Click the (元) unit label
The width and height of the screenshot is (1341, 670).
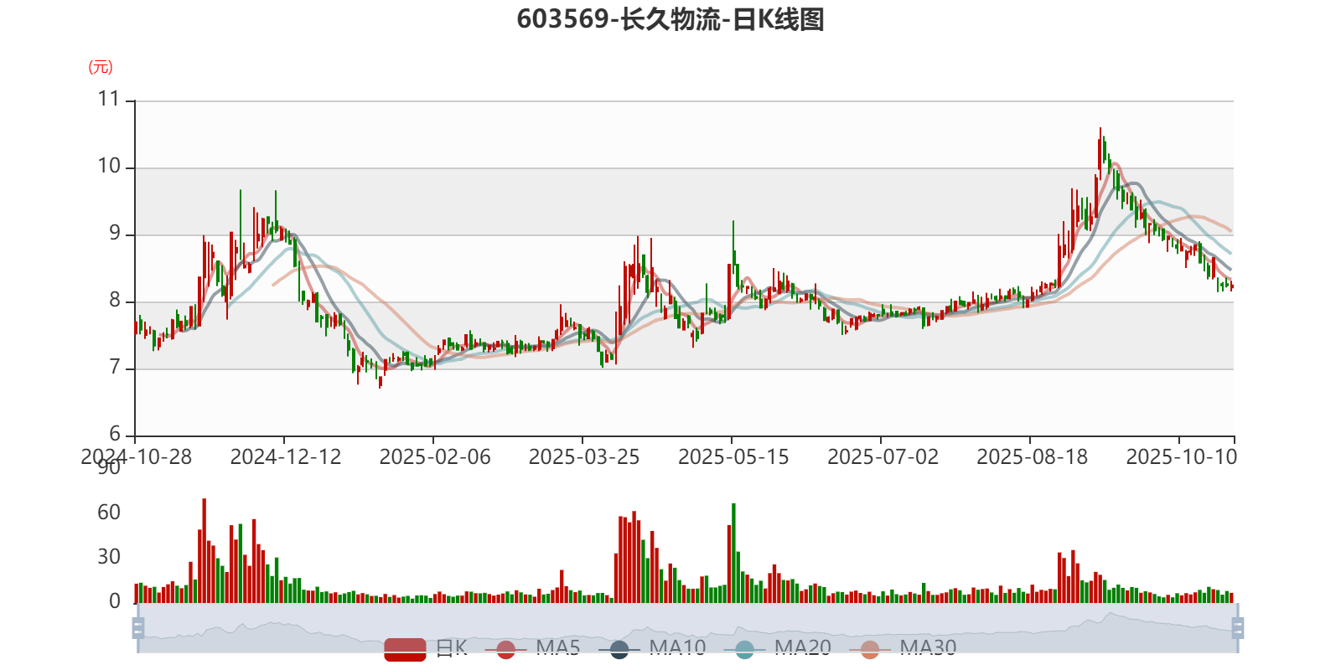click(x=101, y=67)
